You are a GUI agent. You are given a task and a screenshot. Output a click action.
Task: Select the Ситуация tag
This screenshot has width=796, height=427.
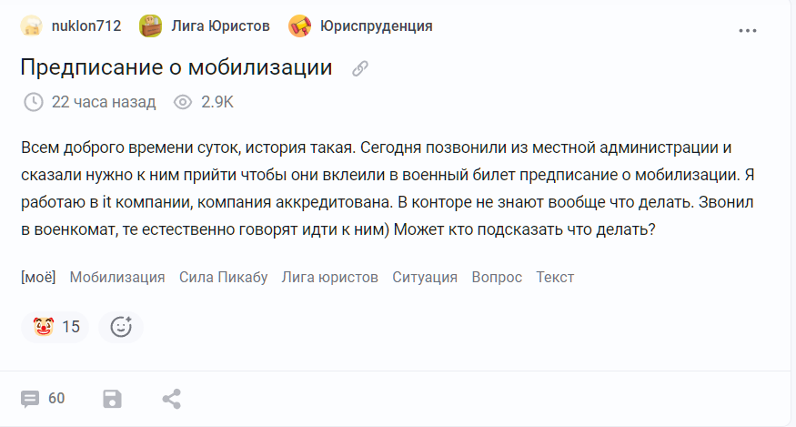pyautogui.click(x=425, y=277)
